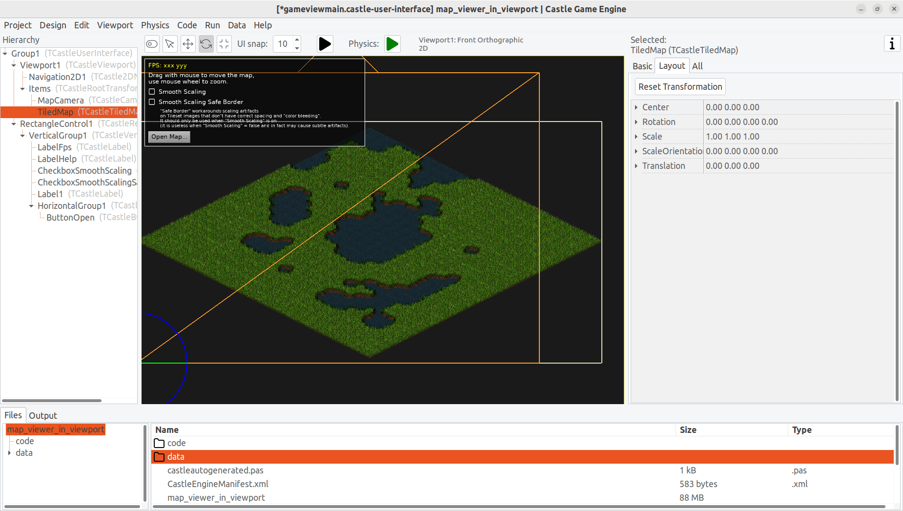Expand the Rotation property
This screenshot has height=511, width=903.
636,122
